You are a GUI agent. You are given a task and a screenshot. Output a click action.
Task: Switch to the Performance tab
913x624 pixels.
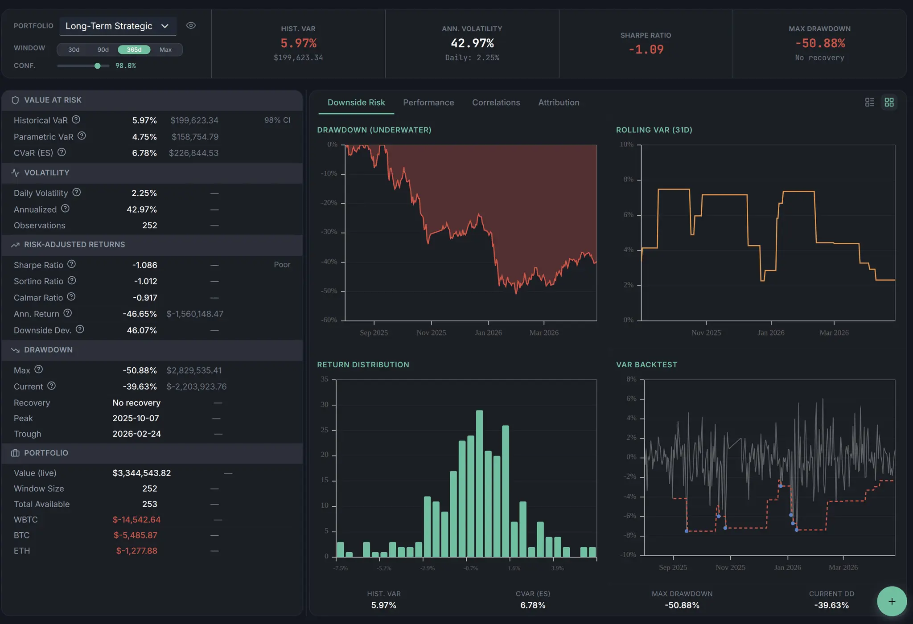tap(428, 103)
